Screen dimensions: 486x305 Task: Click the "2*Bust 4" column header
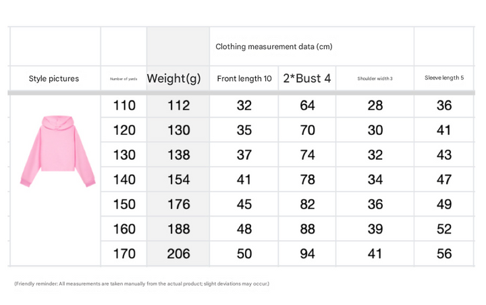(x=307, y=78)
